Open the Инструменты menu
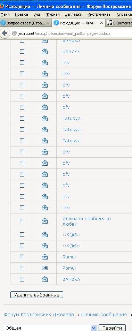Screen dimensions: 132x331 point(99,15)
